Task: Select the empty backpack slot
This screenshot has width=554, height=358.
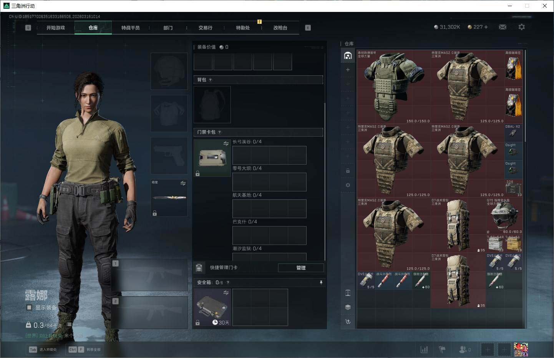Action: pyautogui.click(x=212, y=104)
